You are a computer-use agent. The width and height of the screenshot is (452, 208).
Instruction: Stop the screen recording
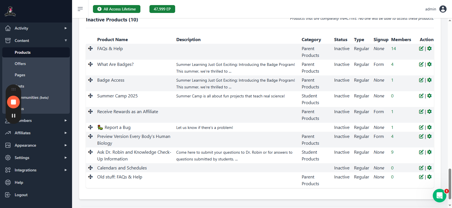(13, 102)
